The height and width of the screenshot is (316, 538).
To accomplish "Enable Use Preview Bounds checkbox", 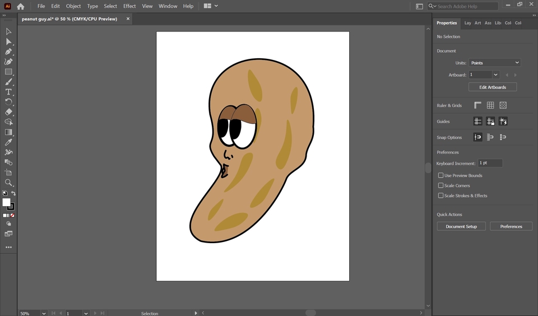I will [440, 175].
